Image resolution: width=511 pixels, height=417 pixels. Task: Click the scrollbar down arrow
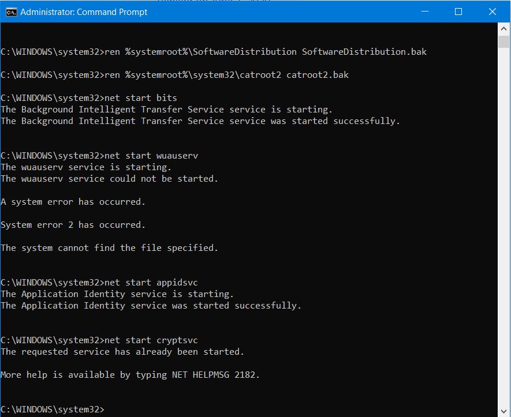[503, 411]
